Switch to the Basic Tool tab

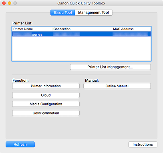63,12
